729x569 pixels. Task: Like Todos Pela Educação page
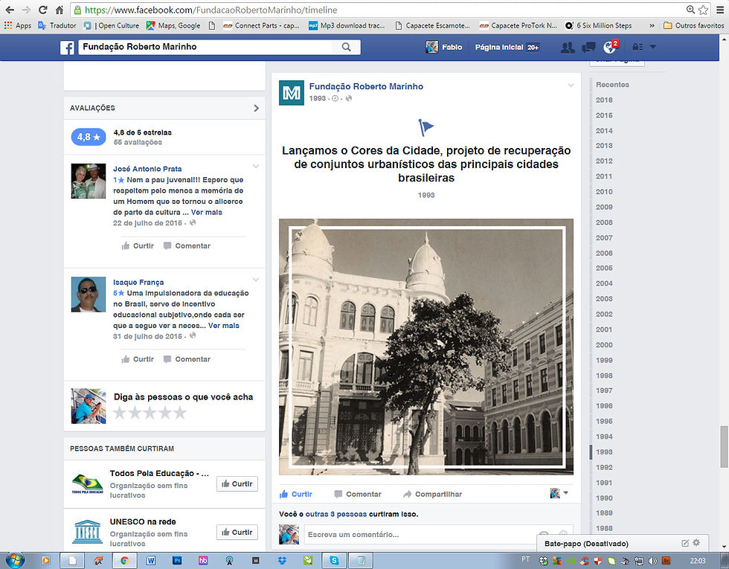[x=237, y=484]
